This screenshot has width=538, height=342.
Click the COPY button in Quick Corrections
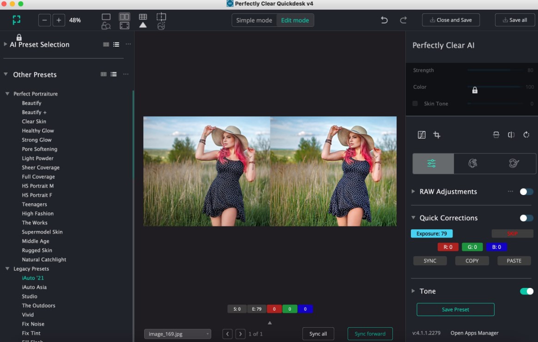point(472,261)
